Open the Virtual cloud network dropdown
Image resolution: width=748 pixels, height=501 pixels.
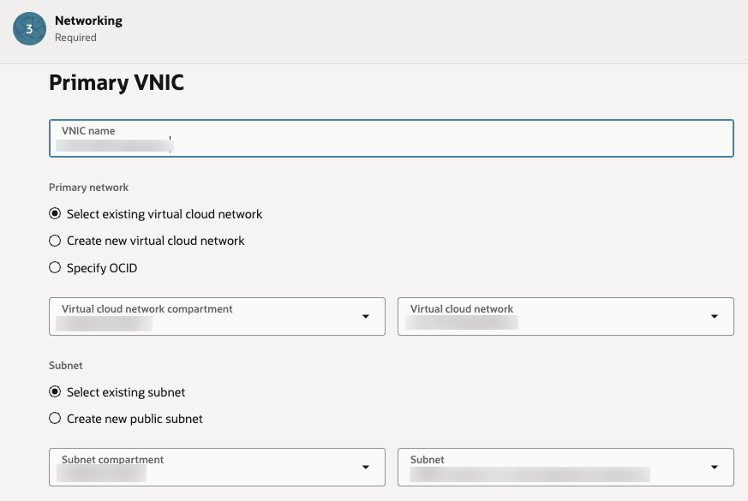565,317
